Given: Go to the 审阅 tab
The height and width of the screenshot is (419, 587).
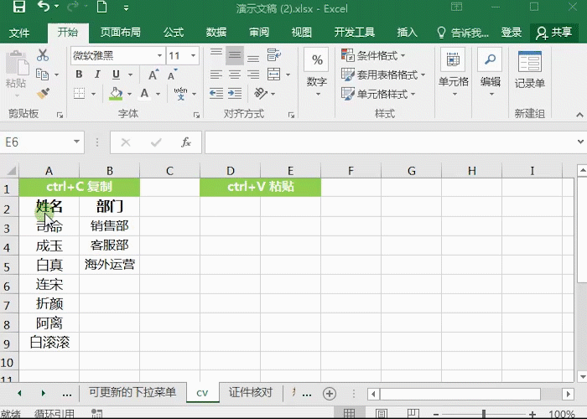Looking at the screenshot, I should [x=259, y=33].
